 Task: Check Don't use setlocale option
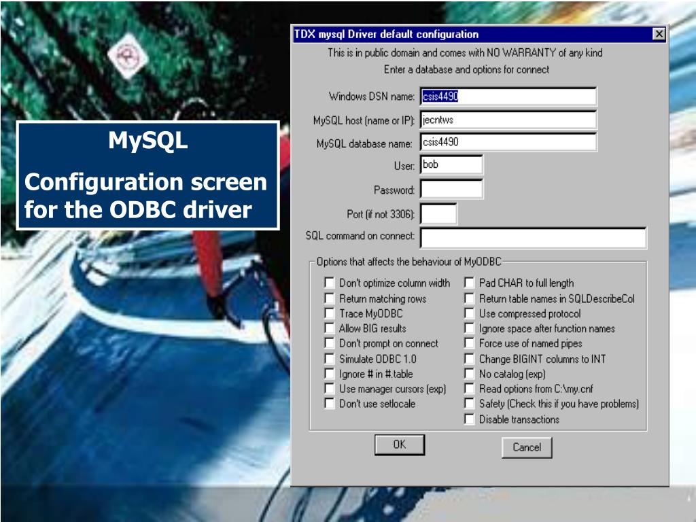point(330,404)
